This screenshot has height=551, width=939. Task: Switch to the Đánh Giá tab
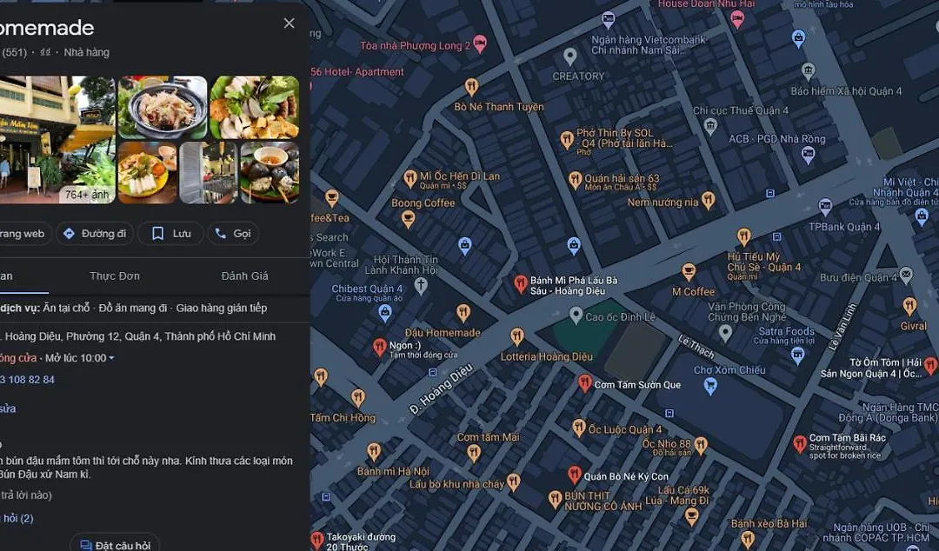pos(244,276)
